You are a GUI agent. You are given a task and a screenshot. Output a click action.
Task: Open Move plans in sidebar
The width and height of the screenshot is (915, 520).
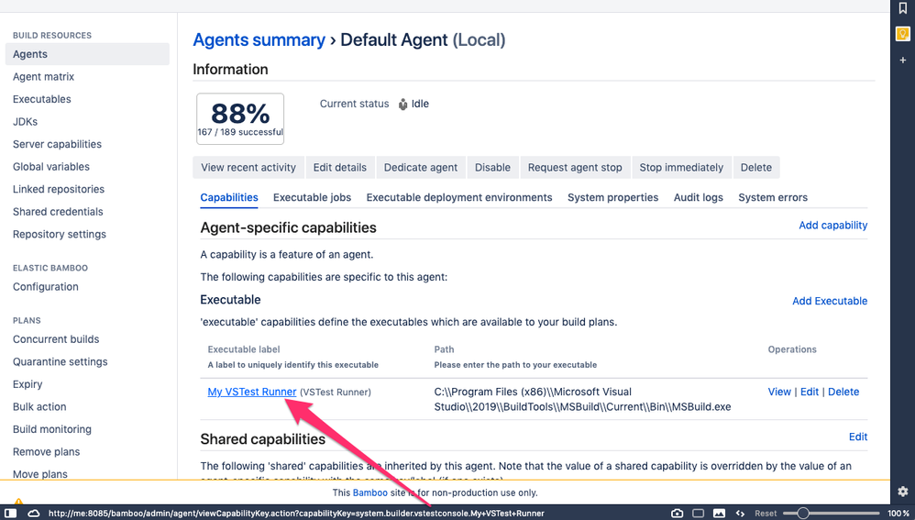click(40, 474)
